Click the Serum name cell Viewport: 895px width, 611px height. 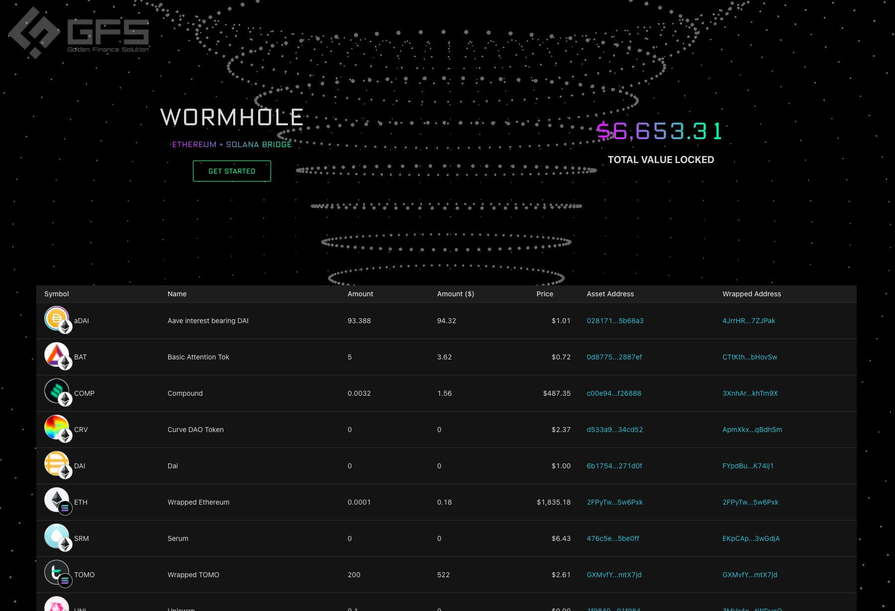[x=178, y=538]
